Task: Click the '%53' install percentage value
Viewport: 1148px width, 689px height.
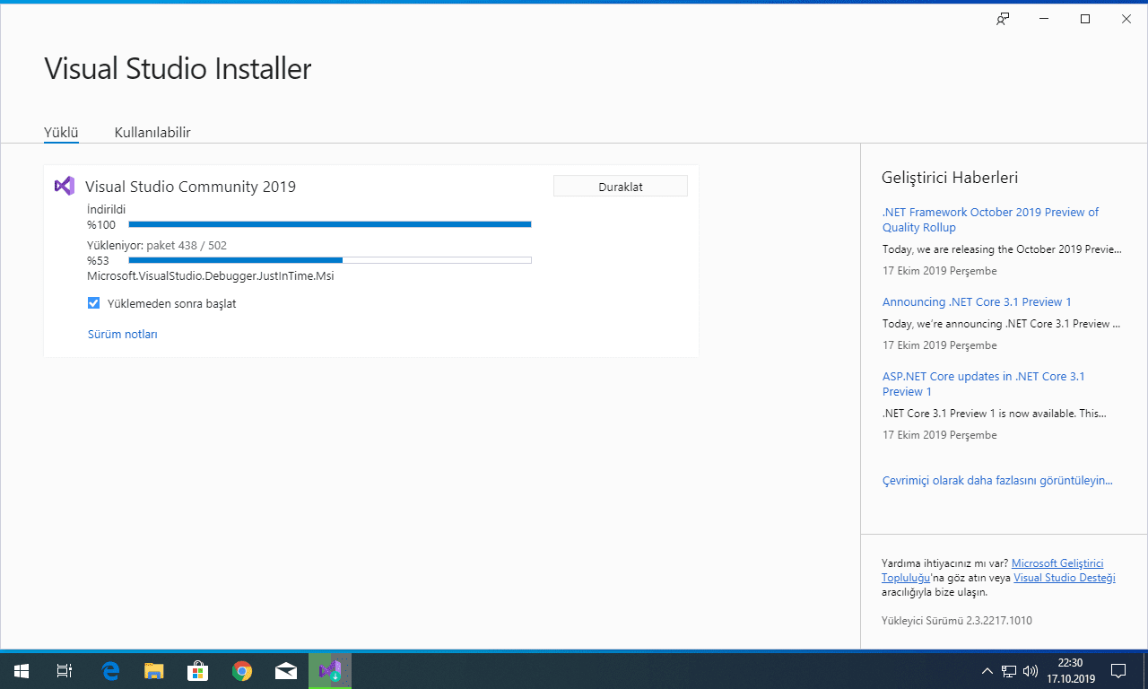Action: [98, 260]
